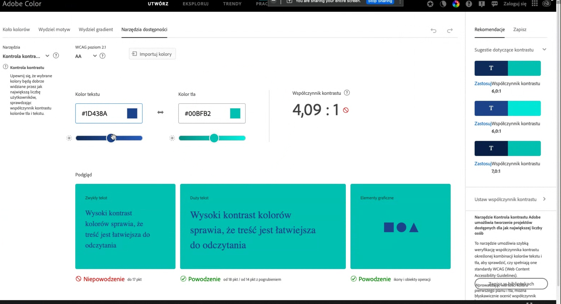Click first suggestion's T text swatch
561x304 pixels.
tap(491, 68)
